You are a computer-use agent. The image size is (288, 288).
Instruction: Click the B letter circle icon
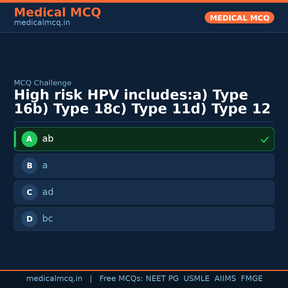tap(29, 166)
